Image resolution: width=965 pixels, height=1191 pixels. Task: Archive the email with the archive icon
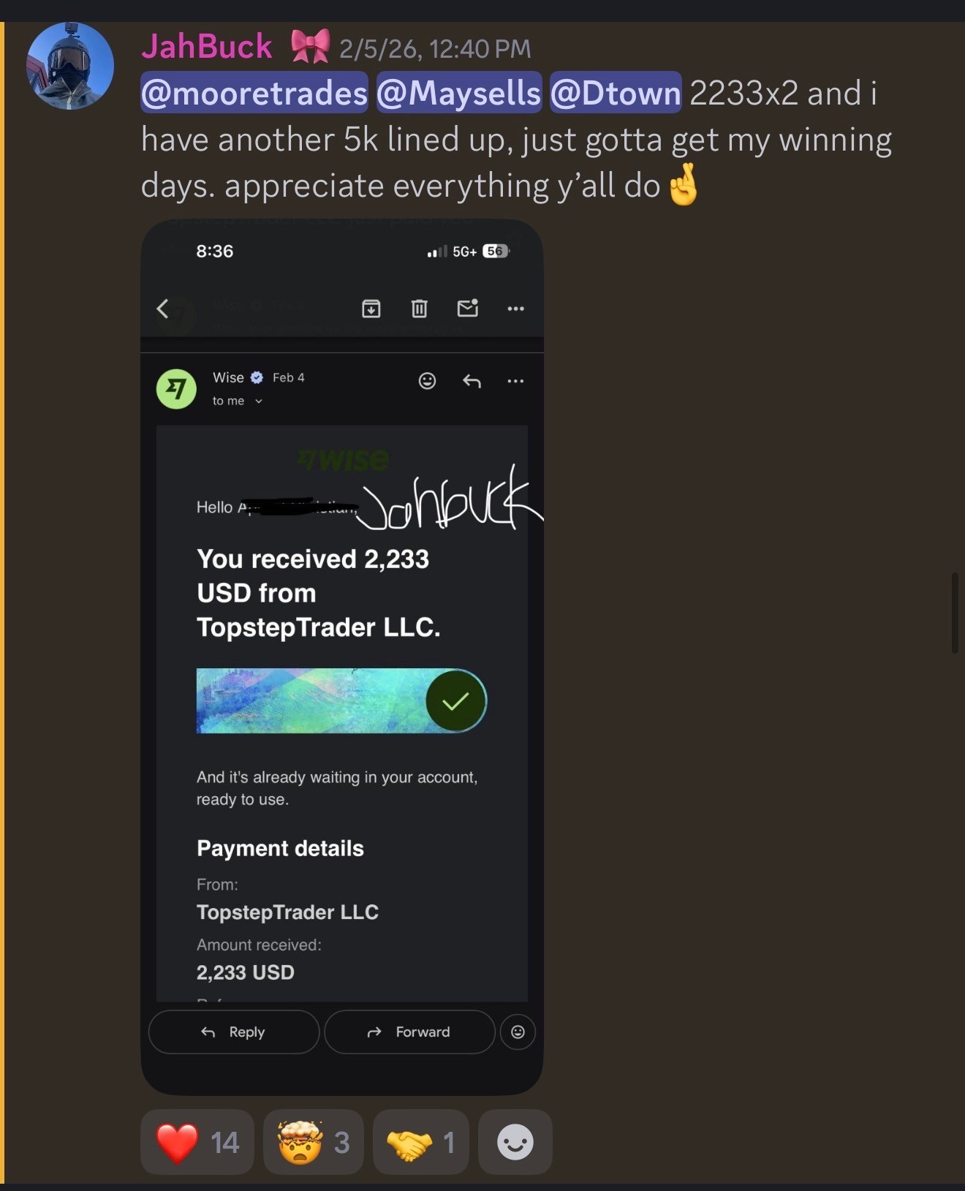pos(371,309)
